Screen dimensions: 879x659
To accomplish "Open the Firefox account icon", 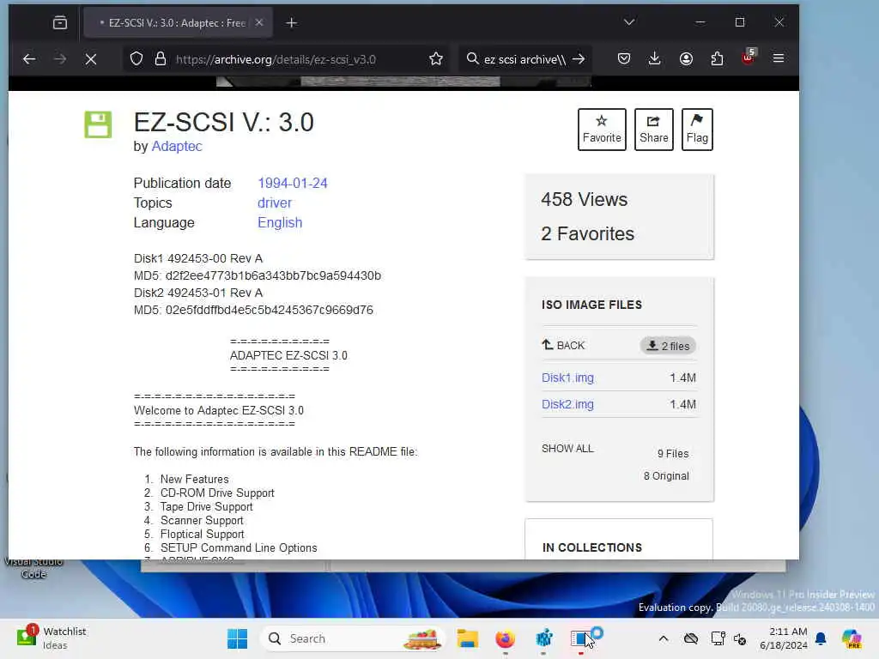I will [x=686, y=58].
